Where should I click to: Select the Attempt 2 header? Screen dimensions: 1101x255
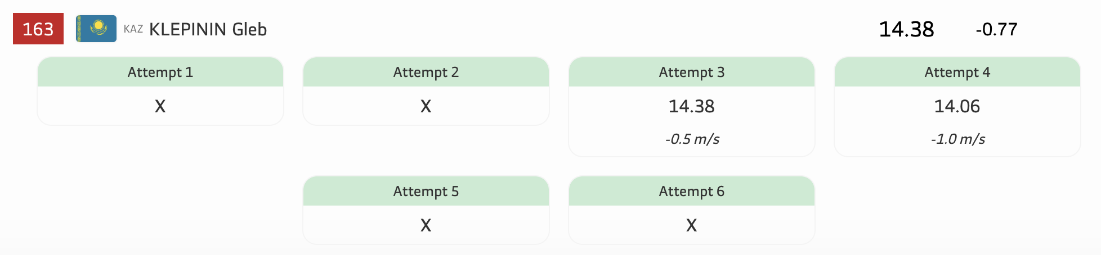pos(426,72)
